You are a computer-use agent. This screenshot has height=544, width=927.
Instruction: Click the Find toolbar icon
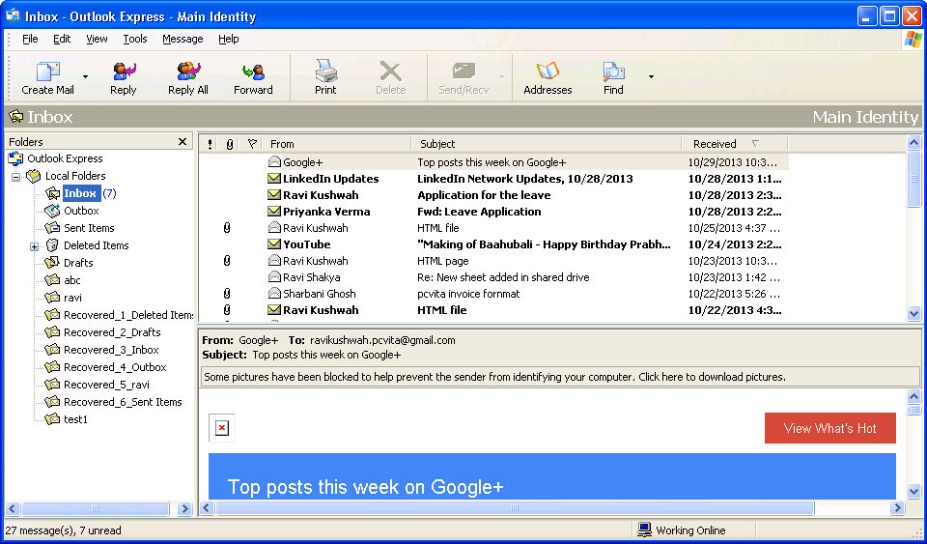coord(613,72)
